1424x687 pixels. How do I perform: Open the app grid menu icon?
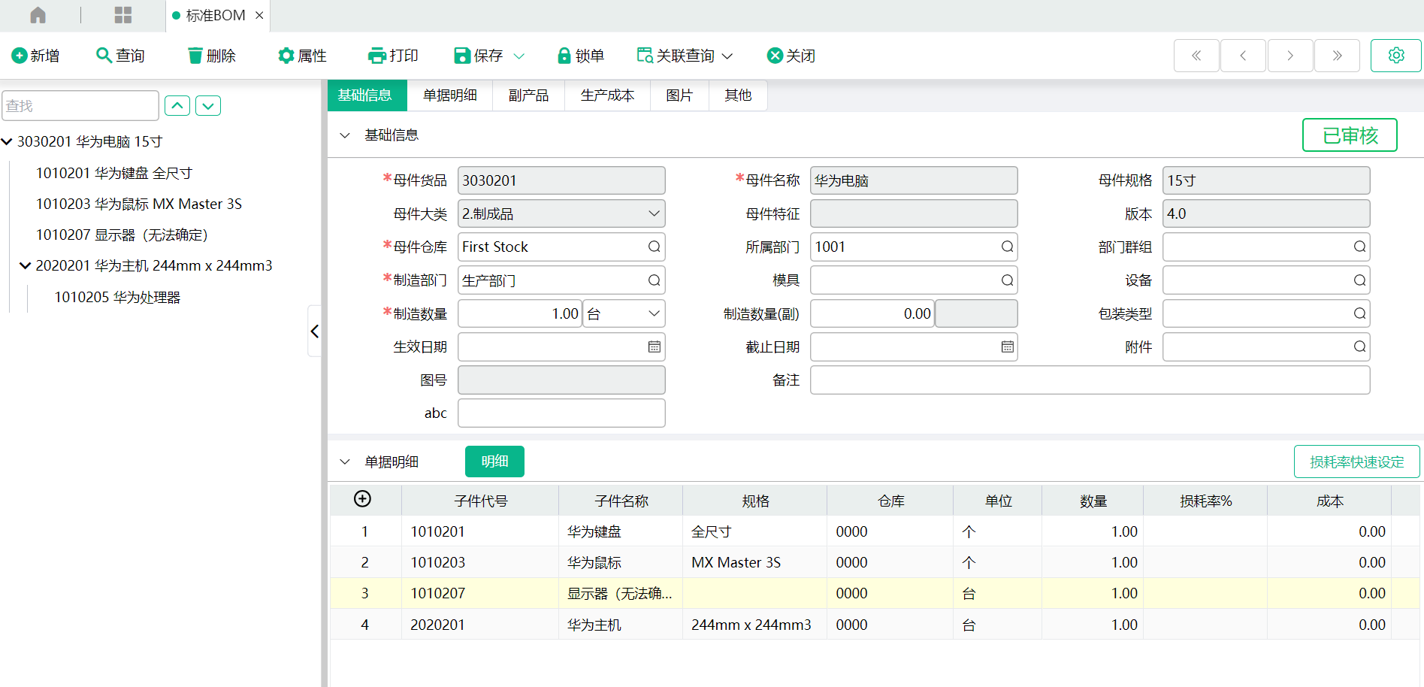click(x=123, y=15)
